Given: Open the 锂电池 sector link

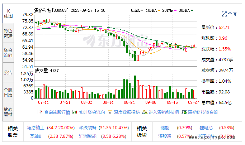Looking at the screenshot, I should pos(206,128).
